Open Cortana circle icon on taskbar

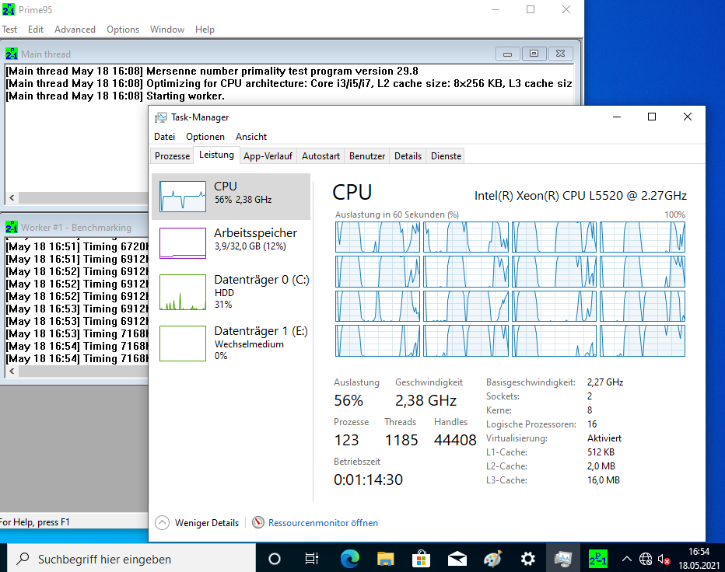[274, 559]
